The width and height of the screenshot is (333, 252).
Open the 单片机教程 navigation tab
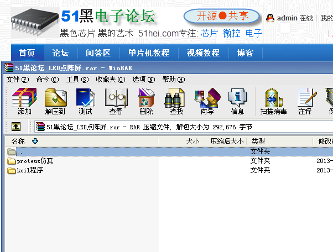click(149, 53)
